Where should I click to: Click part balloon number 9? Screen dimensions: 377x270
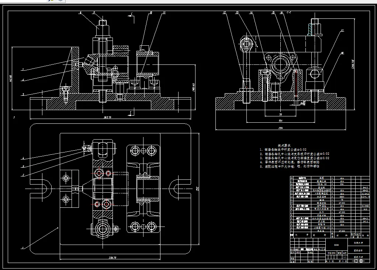click(94, 13)
